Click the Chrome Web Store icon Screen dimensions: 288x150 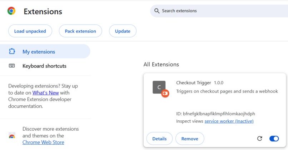tap(12, 136)
